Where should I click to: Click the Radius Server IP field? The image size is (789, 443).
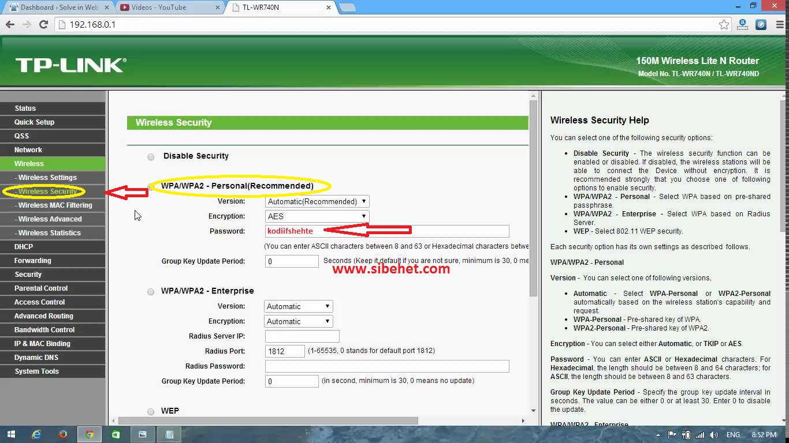302,336
